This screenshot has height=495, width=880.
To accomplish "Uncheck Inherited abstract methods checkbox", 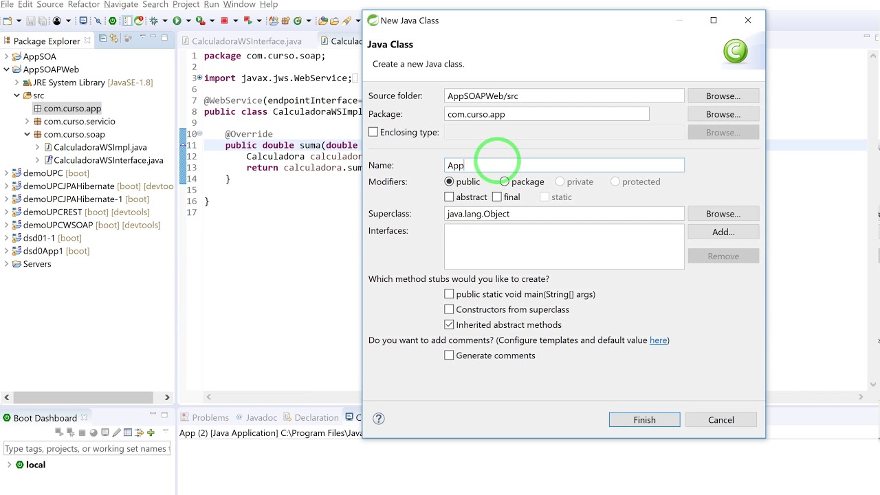I will tap(449, 324).
